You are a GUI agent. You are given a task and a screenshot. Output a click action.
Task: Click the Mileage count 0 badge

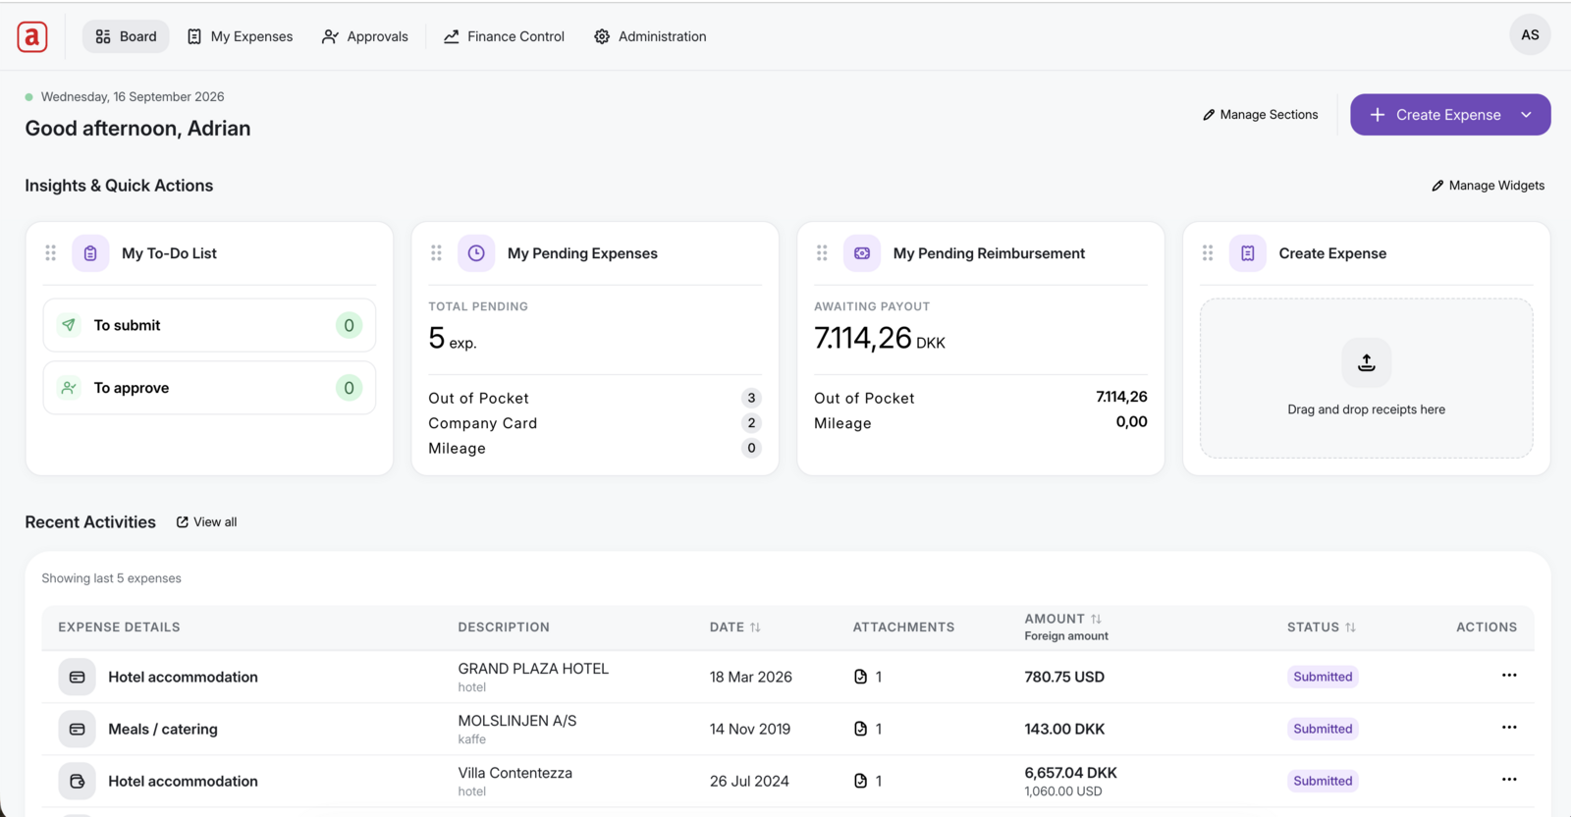[x=751, y=448]
